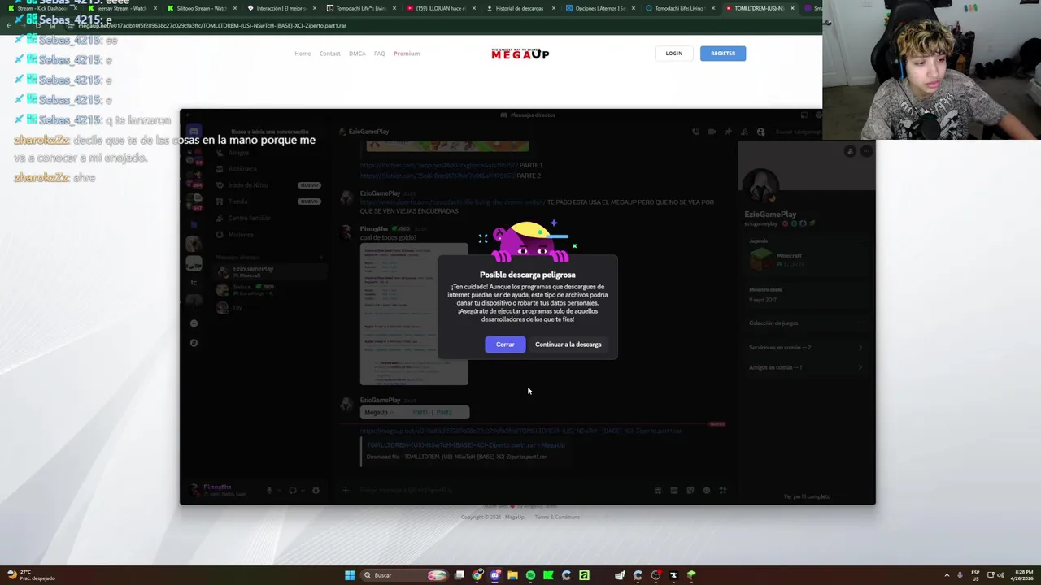Click Ver perfil completo

pyautogui.click(x=807, y=496)
